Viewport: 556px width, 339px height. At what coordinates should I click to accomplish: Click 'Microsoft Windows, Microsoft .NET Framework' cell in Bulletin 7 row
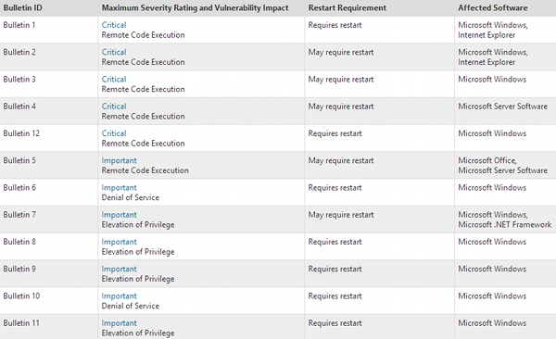[x=505, y=220]
